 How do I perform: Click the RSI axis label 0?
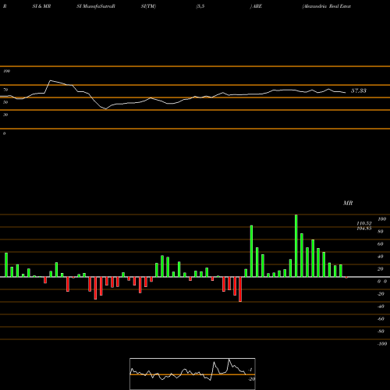(4, 133)
